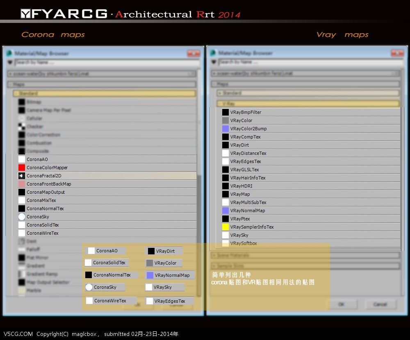The image size is (410, 340).
Task: Select VRayEdgesTex in the V-Ray list
Action: point(311,161)
